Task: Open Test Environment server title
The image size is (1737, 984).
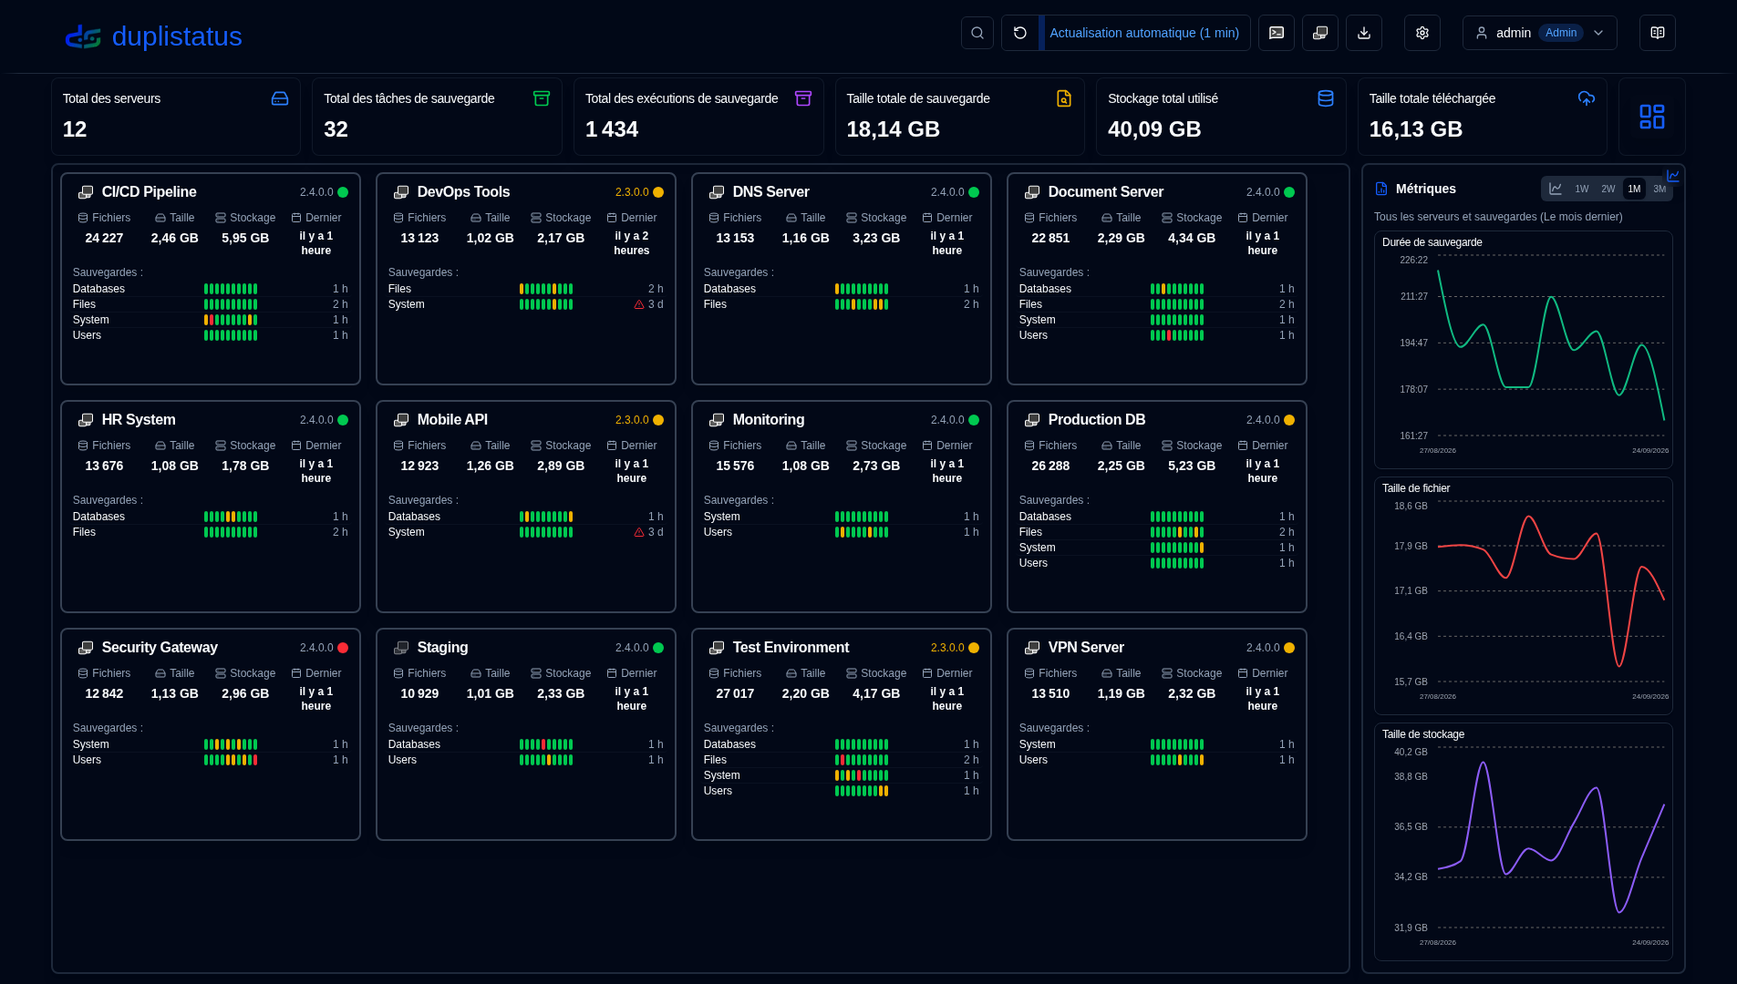Action: [791, 648]
